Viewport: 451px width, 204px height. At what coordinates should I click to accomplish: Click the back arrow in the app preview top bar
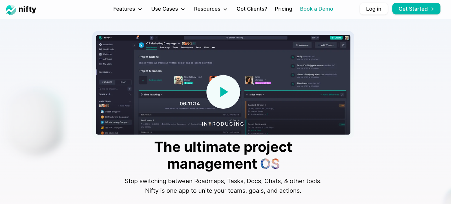coord(152,38)
